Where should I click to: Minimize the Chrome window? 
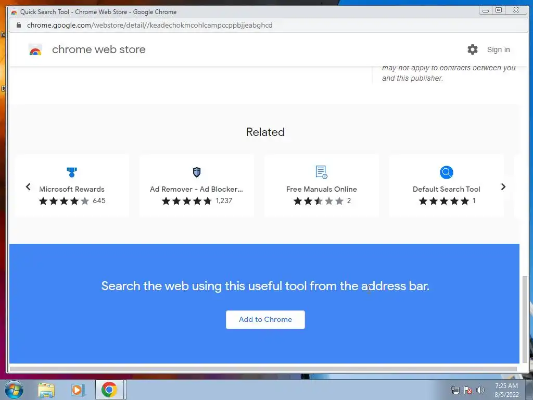click(486, 10)
